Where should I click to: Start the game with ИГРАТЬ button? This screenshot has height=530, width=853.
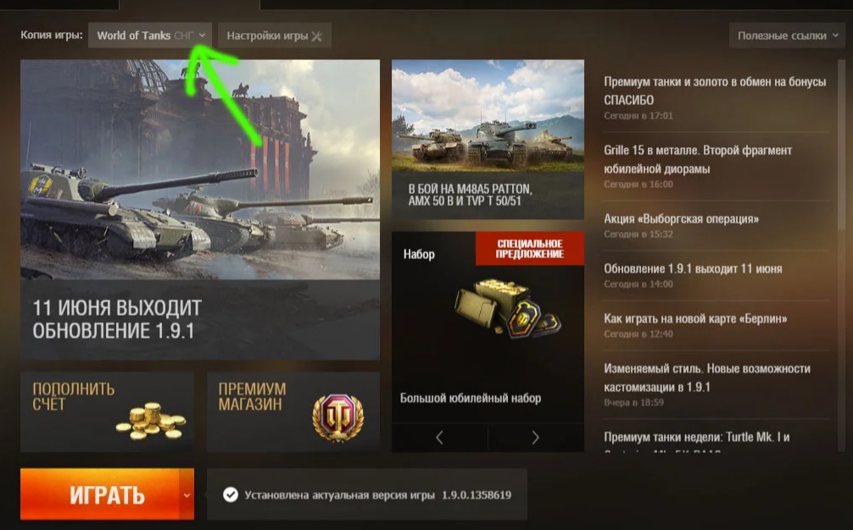pyautogui.click(x=100, y=494)
